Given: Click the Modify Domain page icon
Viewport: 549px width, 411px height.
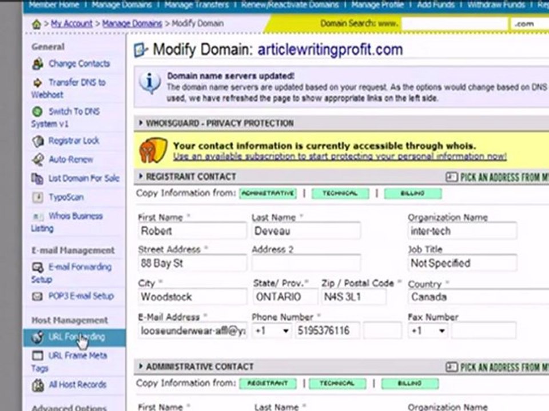Looking at the screenshot, I should coord(141,50).
